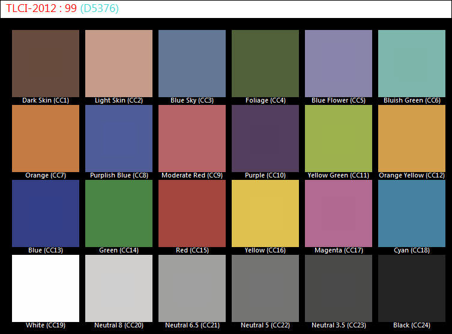
Task: Click the Neutral 5 (CC22) swatch
Action: [x=265, y=288]
